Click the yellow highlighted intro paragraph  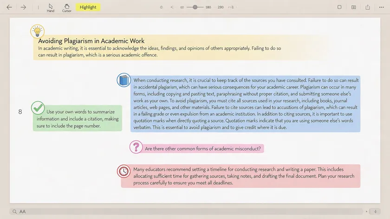[x=159, y=52]
